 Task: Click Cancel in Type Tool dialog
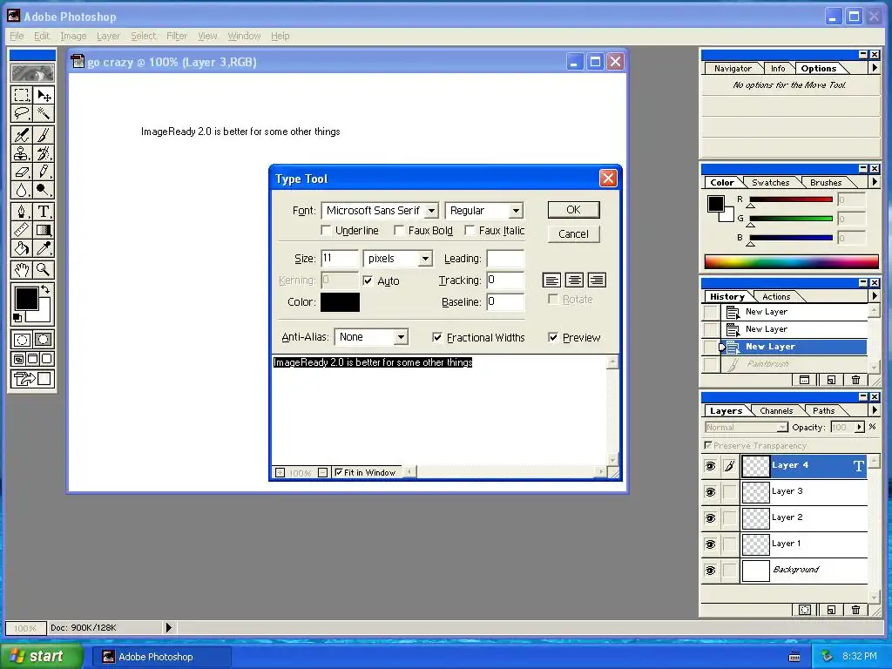pyautogui.click(x=573, y=233)
